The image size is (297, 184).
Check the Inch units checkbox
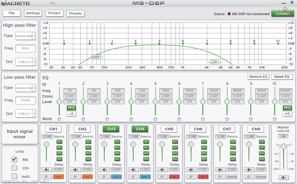pos(14,176)
